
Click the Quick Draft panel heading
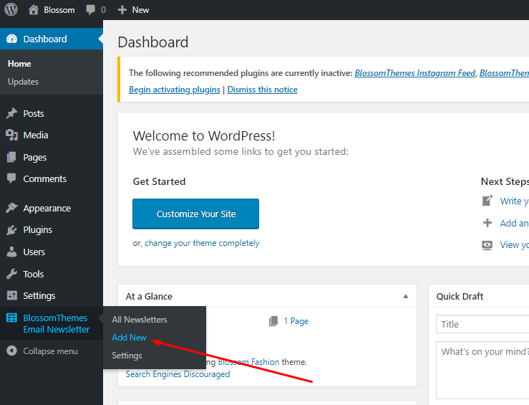(x=460, y=296)
